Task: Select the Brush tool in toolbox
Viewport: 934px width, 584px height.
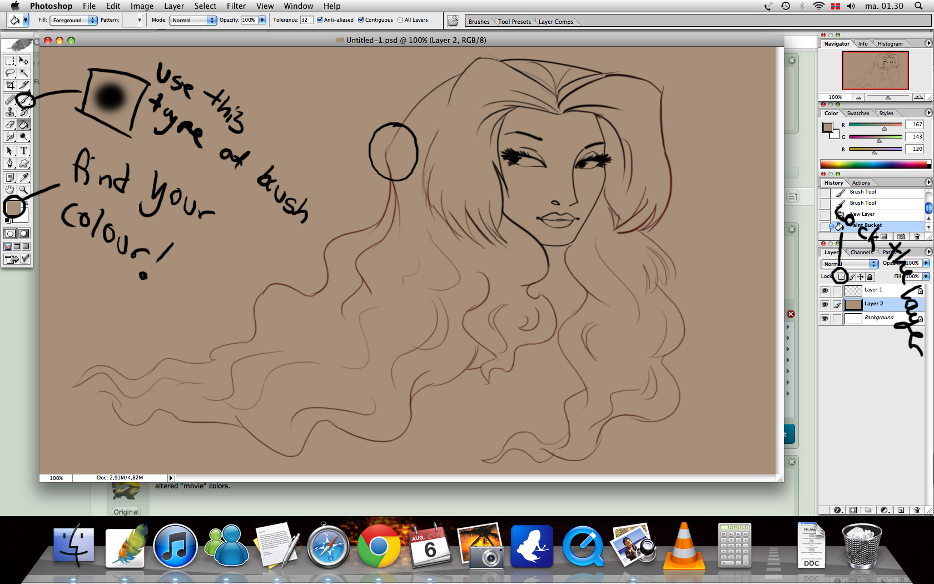Action: click(x=24, y=100)
